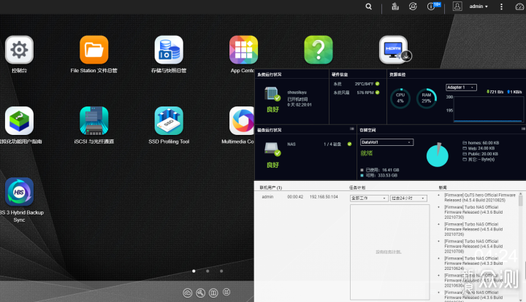The height and width of the screenshot is (302, 526).
Task: Click the 576 RPM system fan reading
Action: click(x=365, y=93)
